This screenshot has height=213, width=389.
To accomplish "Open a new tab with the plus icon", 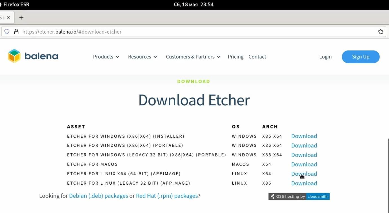I will pyautogui.click(x=21, y=17).
